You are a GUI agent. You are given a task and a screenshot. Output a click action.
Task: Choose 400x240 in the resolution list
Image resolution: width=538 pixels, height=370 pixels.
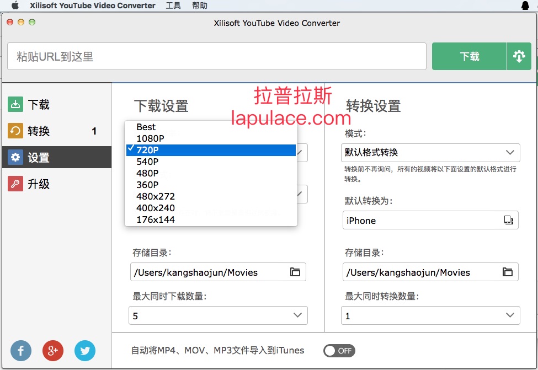[x=211, y=208]
